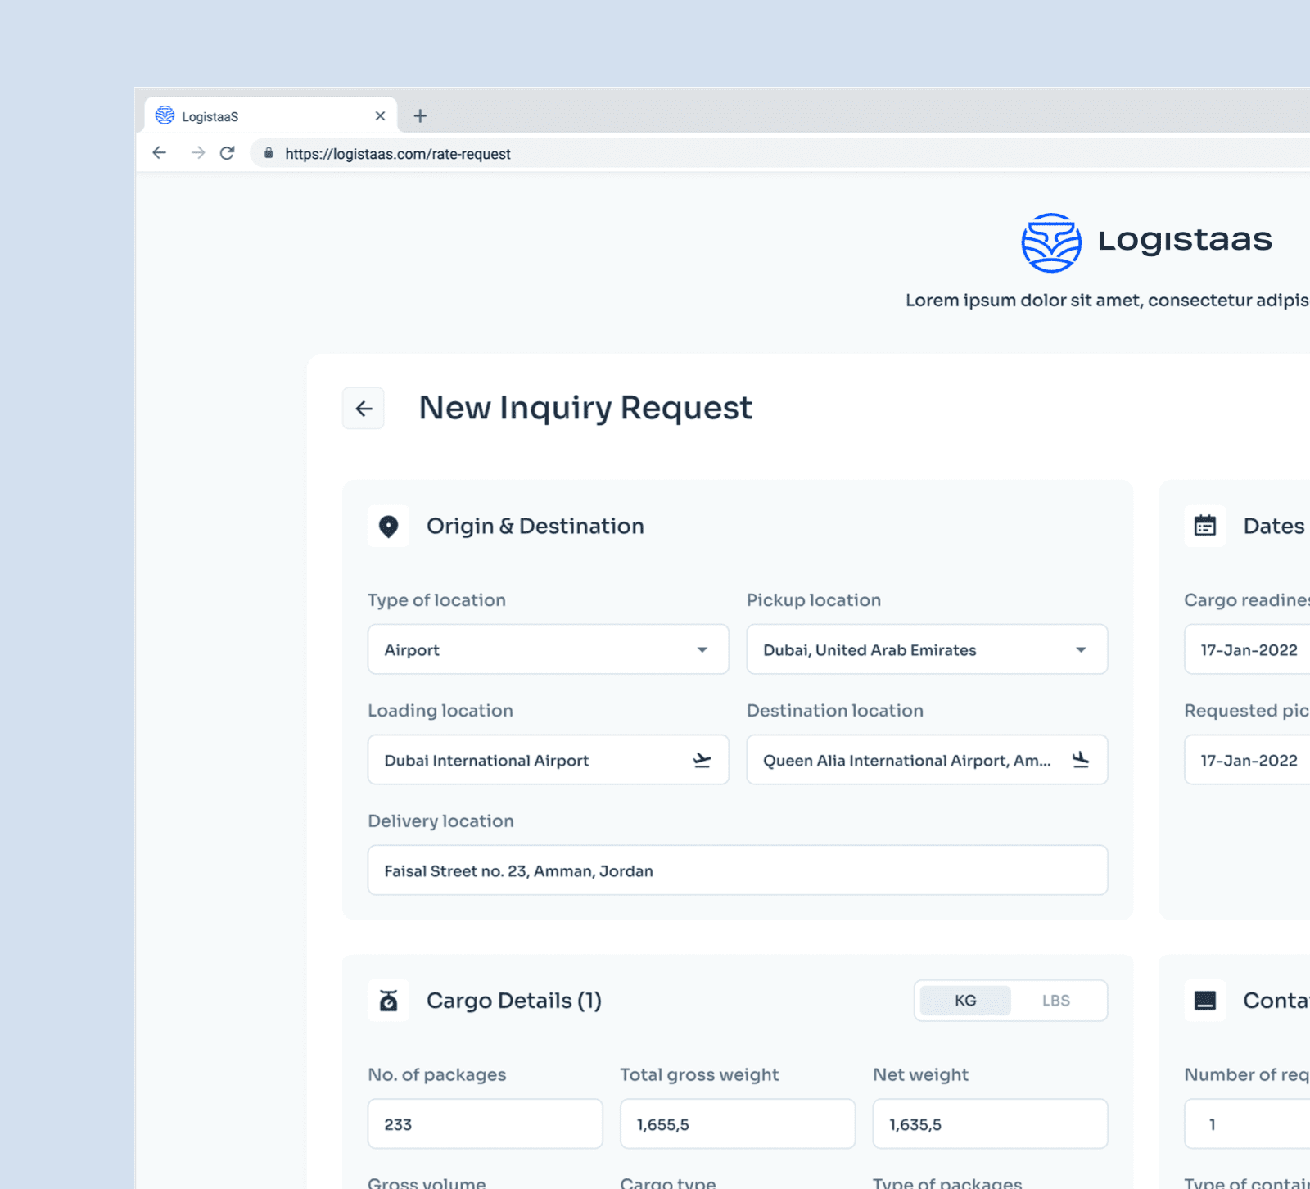1310x1189 pixels.
Task: Reload the page using the refresh icon
Action: pyautogui.click(x=228, y=153)
